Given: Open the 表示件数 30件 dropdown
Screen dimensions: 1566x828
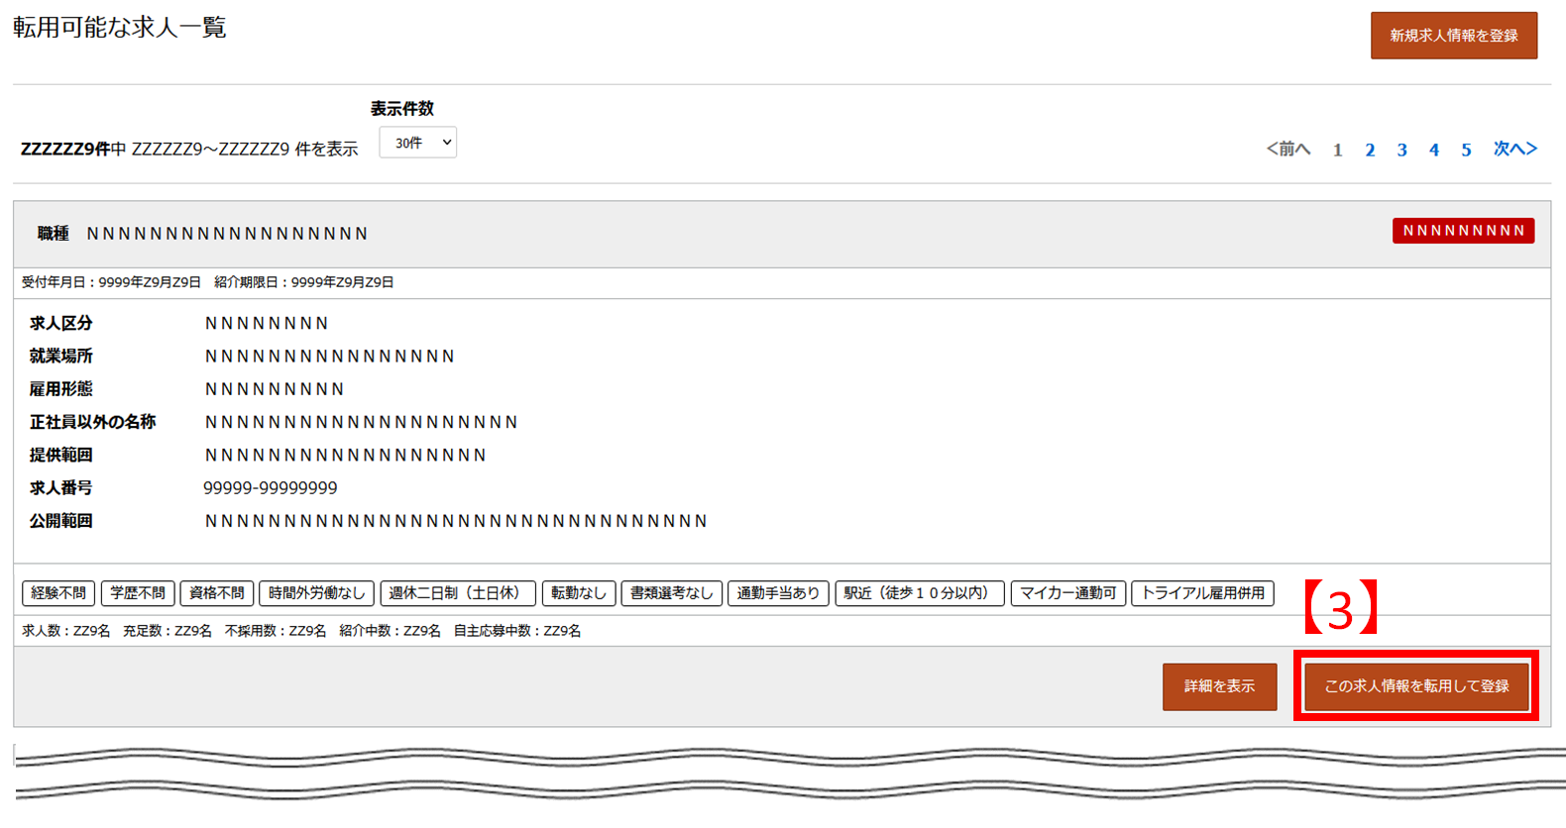Looking at the screenshot, I should [417, 143].
